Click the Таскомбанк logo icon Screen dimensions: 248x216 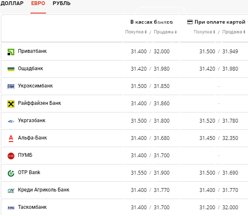pyautogui.click(x=11, y=208)
